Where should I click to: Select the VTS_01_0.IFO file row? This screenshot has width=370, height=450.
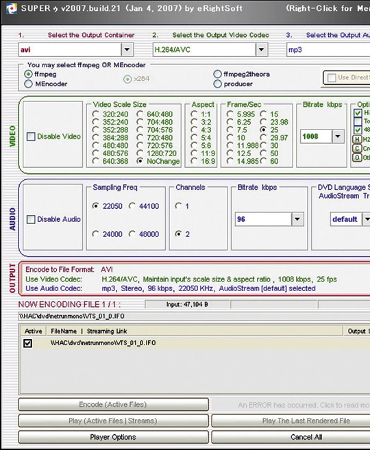click(x=195, y=343)
